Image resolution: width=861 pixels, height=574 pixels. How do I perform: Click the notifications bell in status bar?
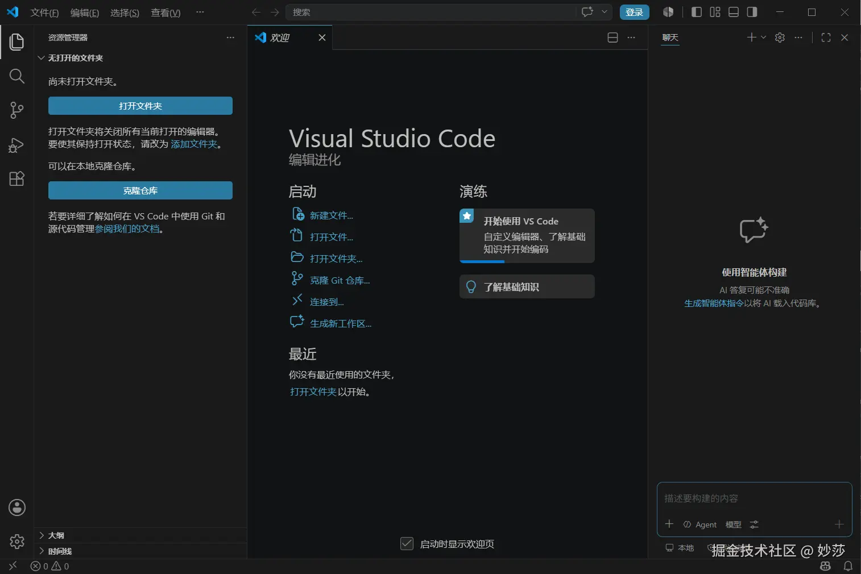click(x=848, y=566)
